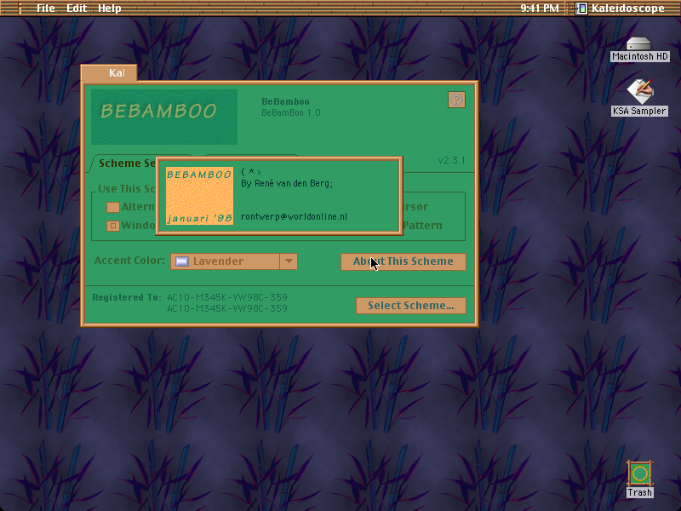The width and height of the screenshot is (681, 511).
Task: Click the question mark help icon
Action: point(456,100)
